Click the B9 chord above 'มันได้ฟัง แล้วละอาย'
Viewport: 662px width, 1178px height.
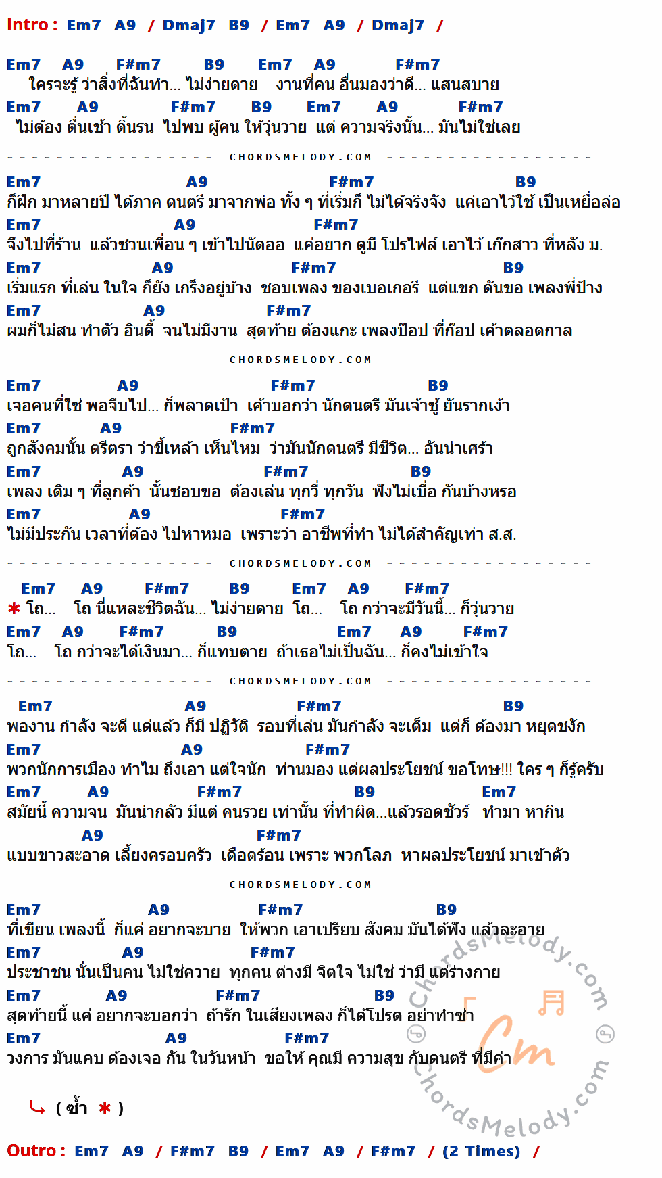click(447, 910)
